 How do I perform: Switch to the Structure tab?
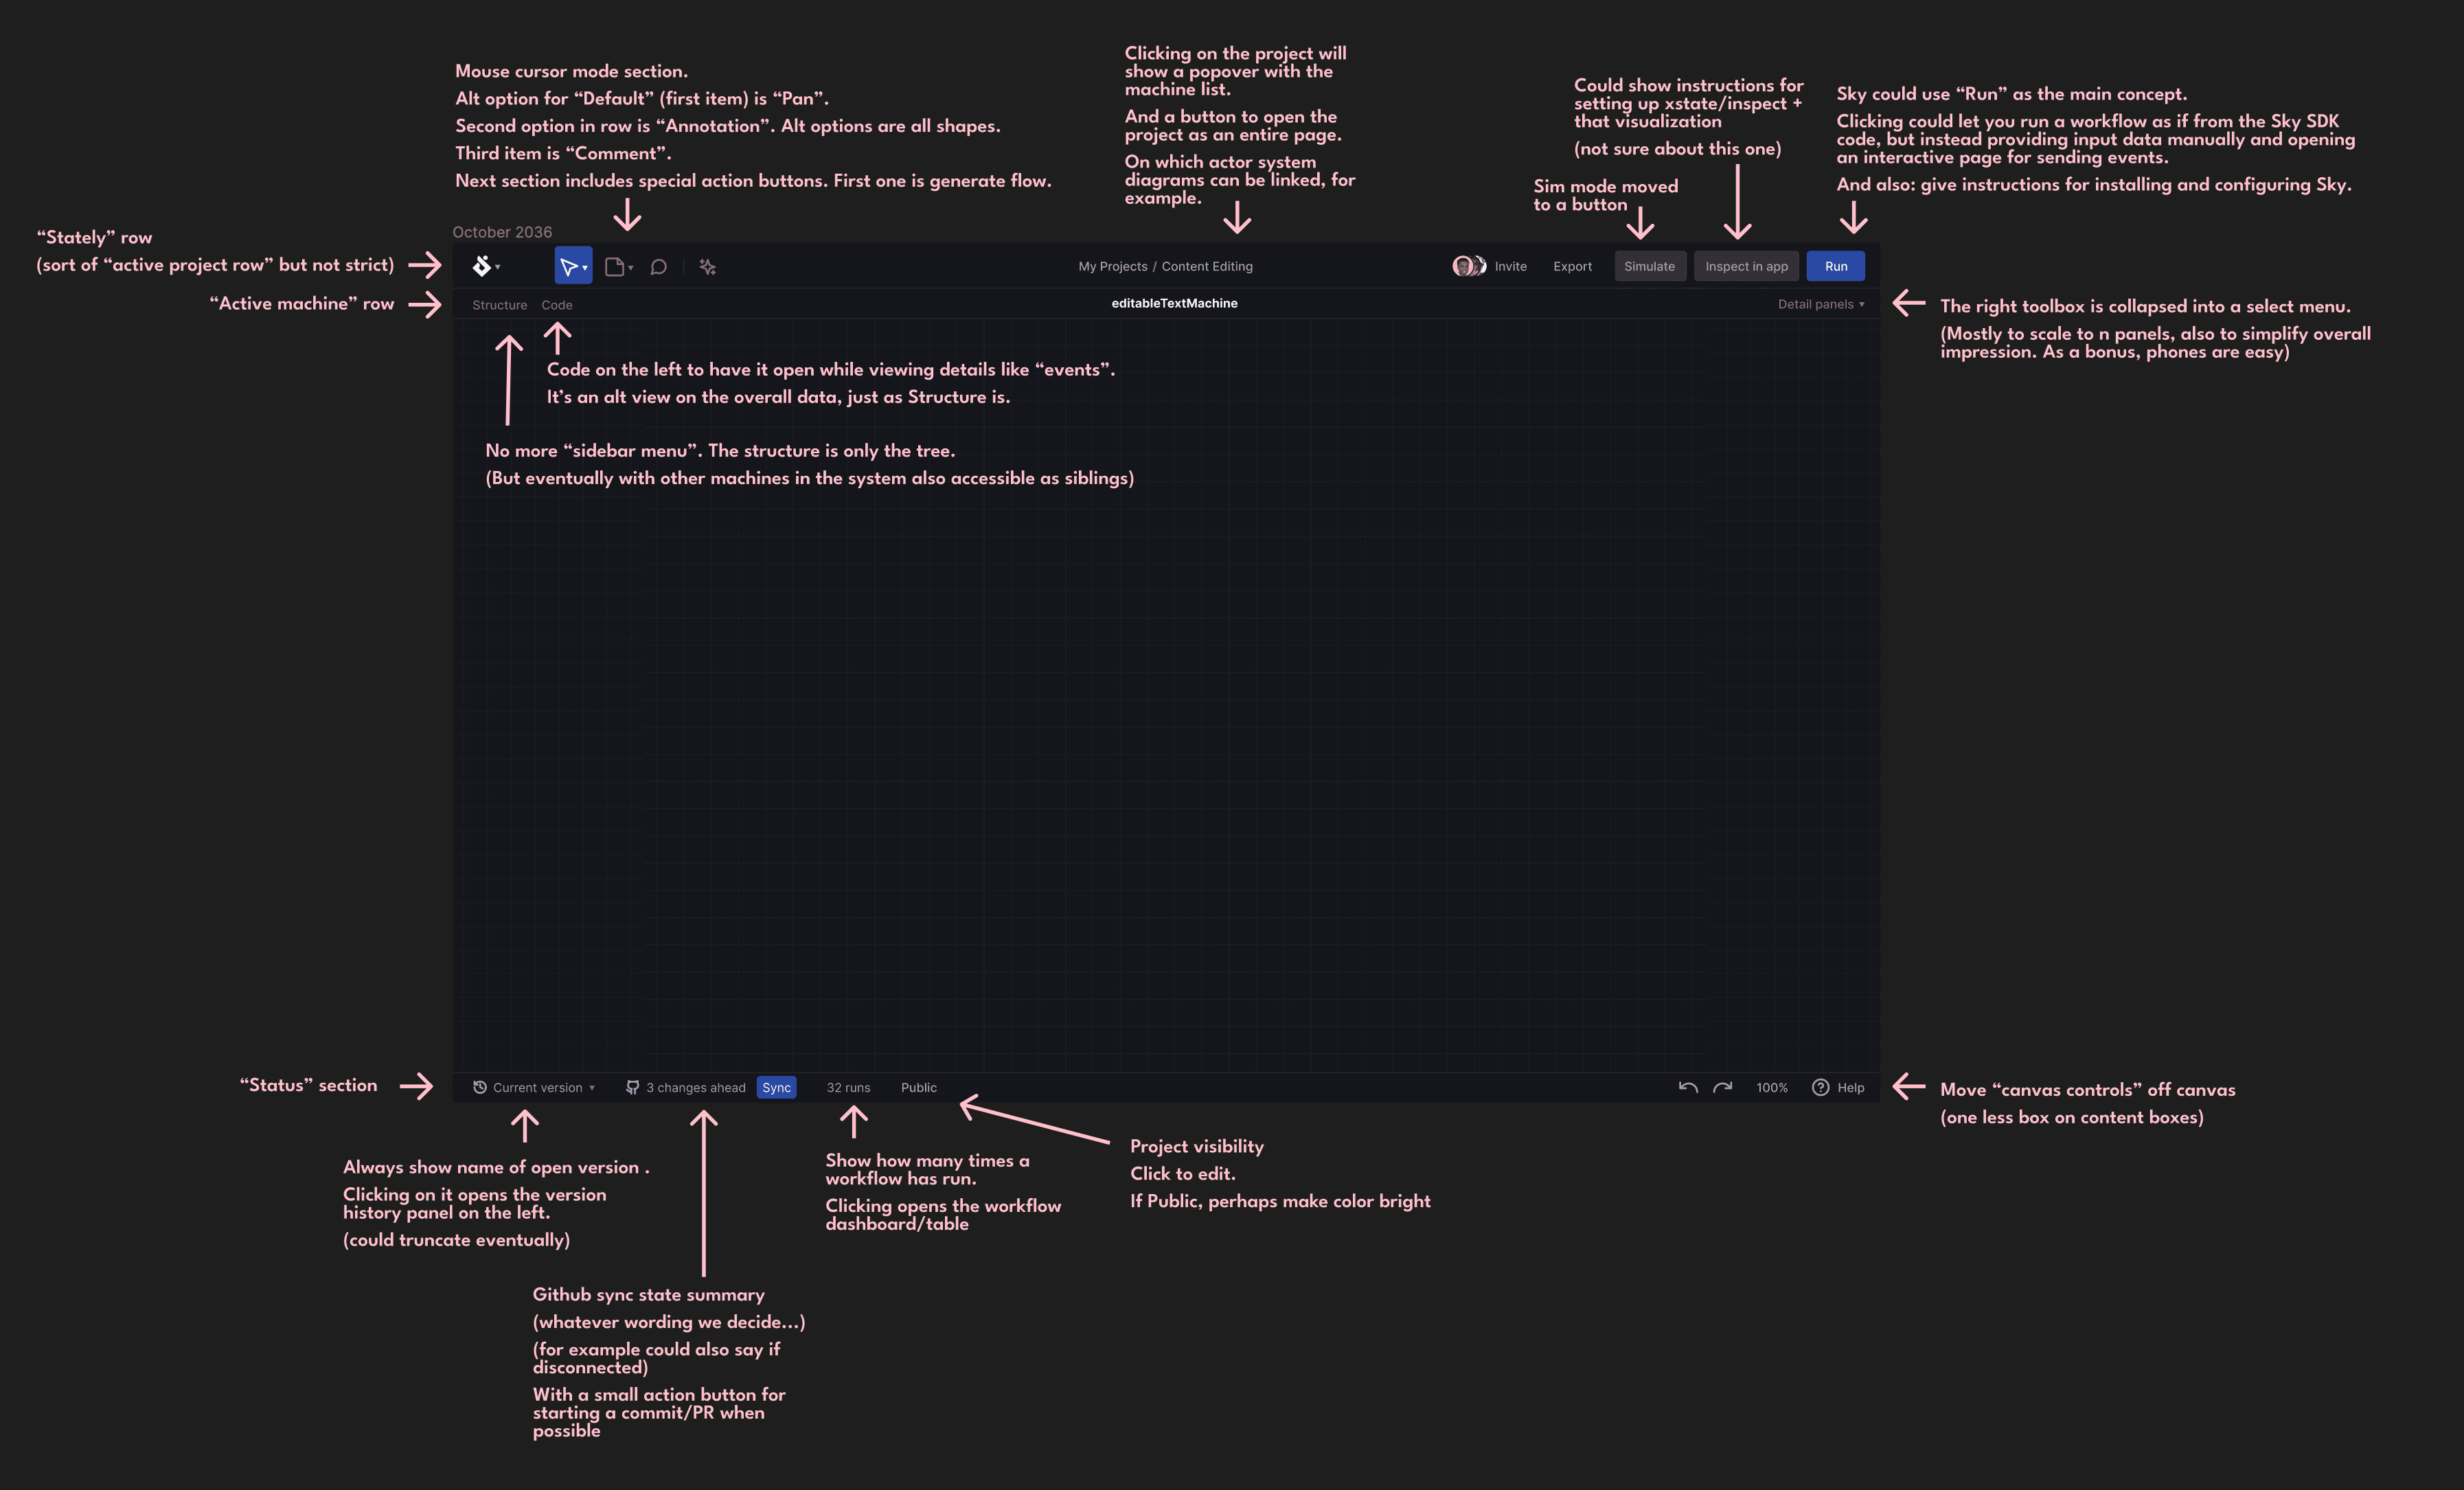pos(499,305)
